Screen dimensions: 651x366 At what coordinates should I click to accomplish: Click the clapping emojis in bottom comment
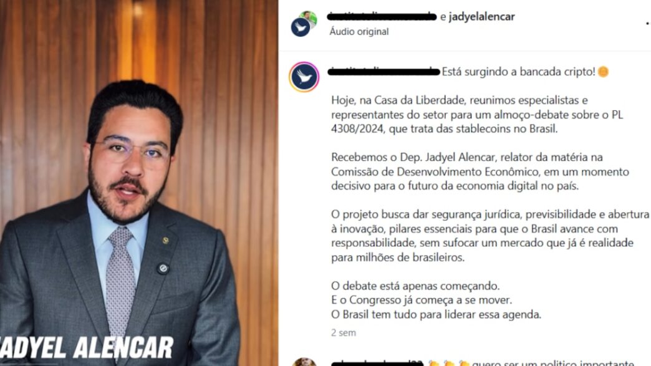coord(449,363)
